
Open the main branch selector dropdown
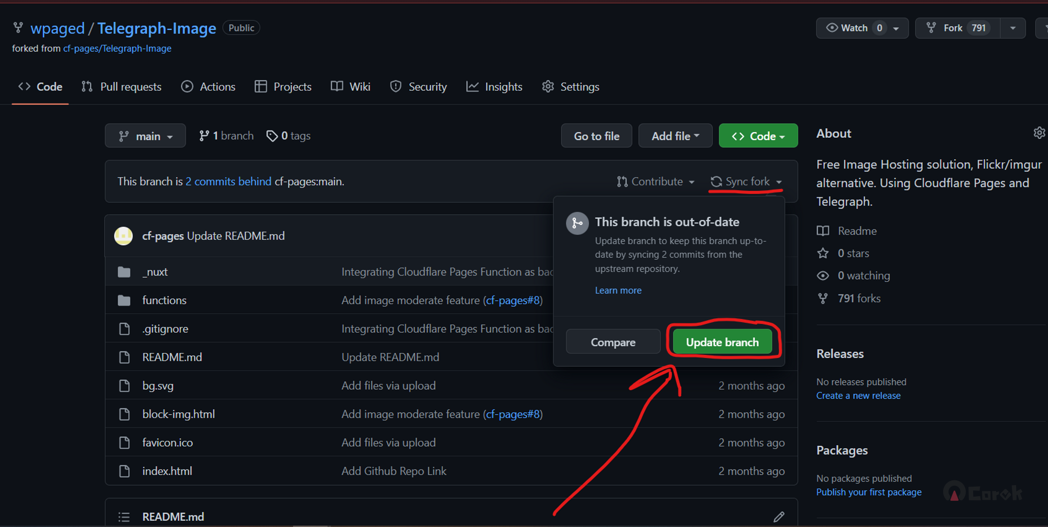tap(145, 136)
